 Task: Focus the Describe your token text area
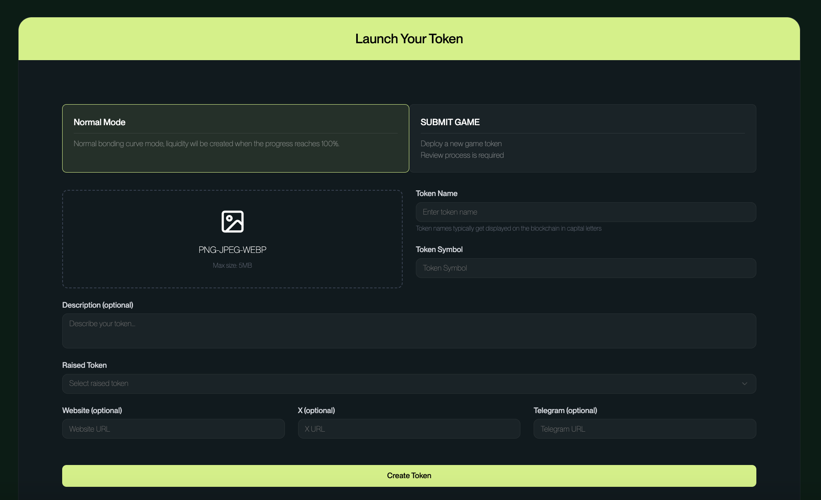coord(409,331)
